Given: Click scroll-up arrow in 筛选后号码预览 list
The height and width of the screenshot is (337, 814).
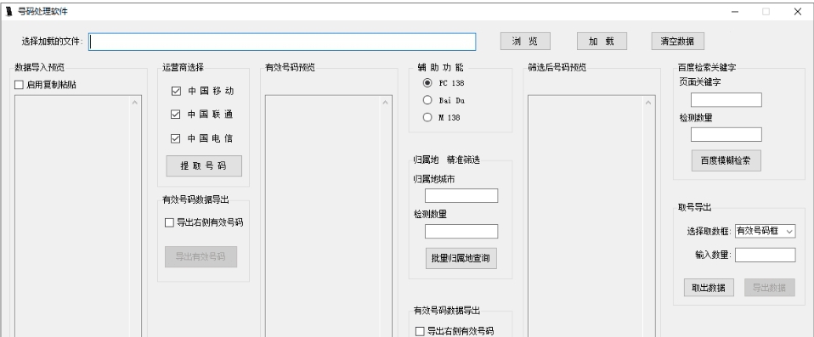Looking at the screenshot, I should coord(648,102).
